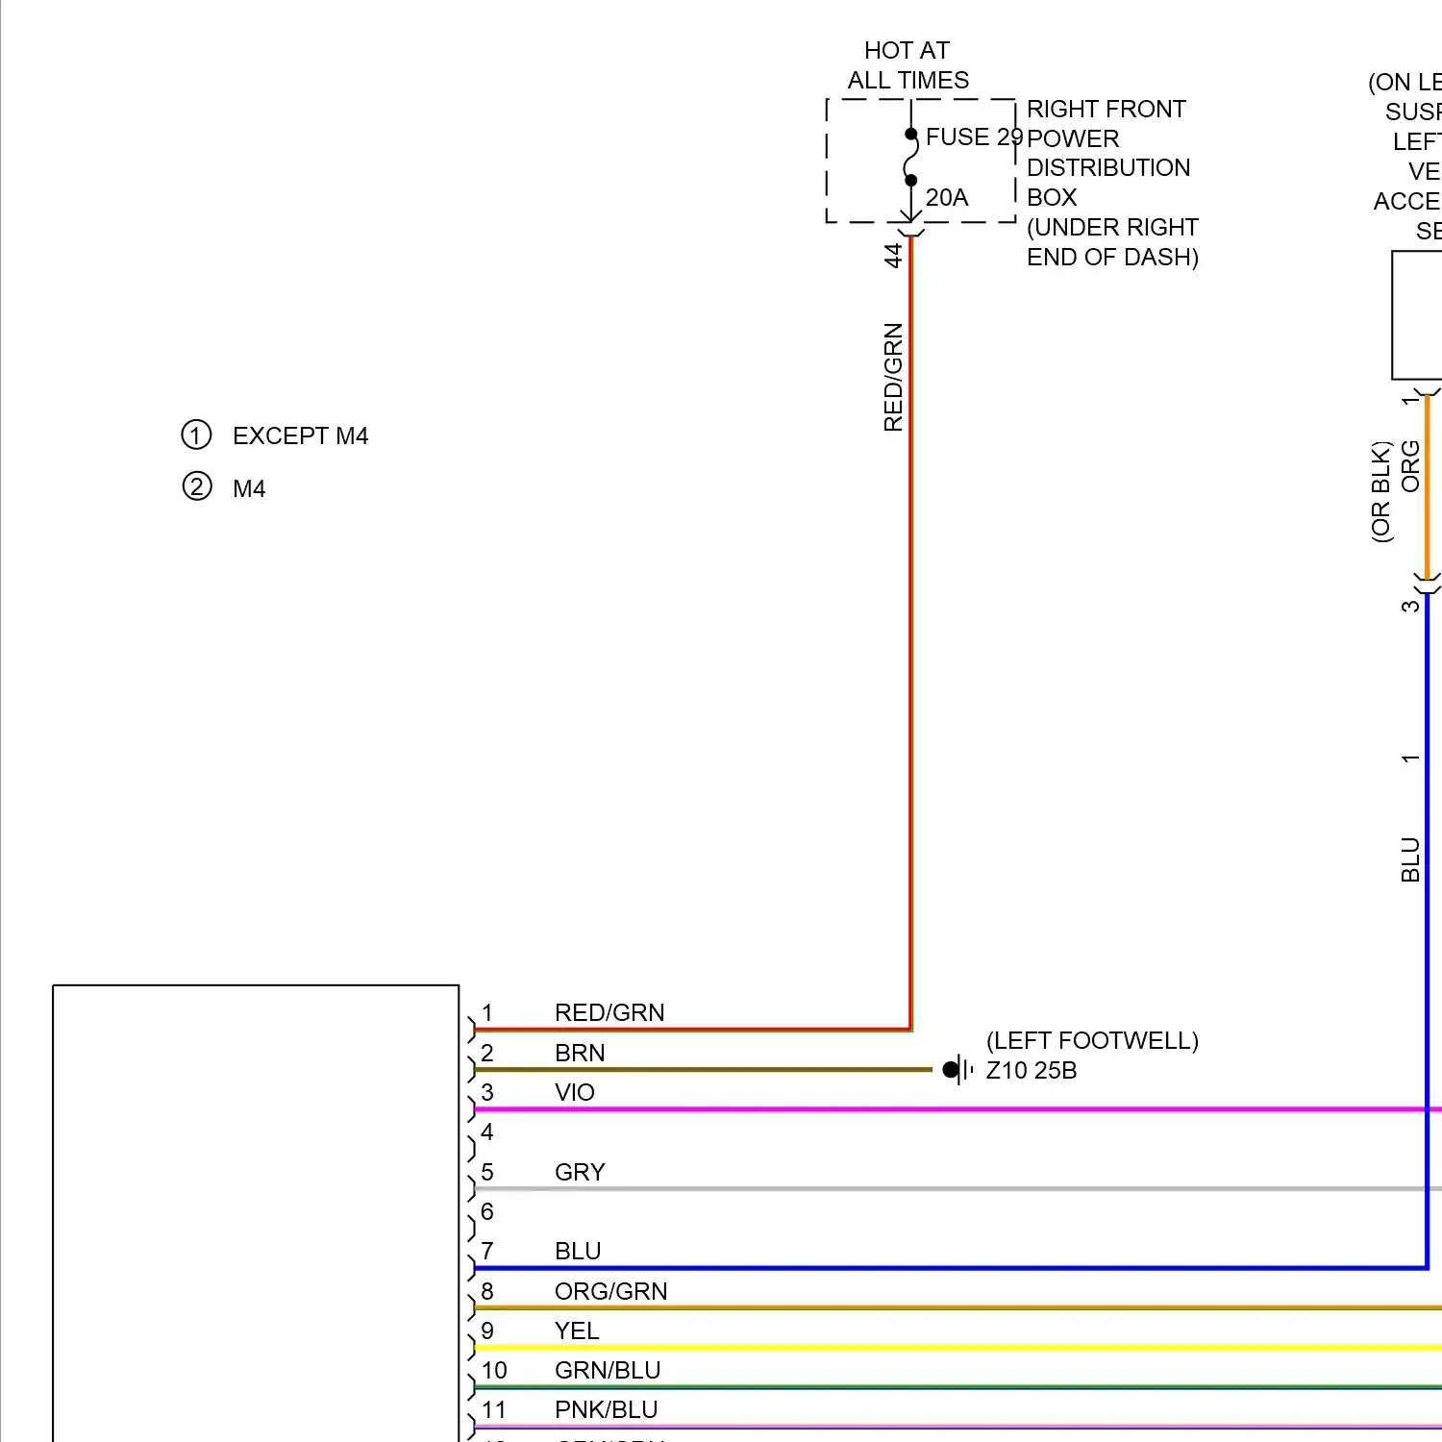Click the circled 2 legend symbol

click(x=196, y=486)
